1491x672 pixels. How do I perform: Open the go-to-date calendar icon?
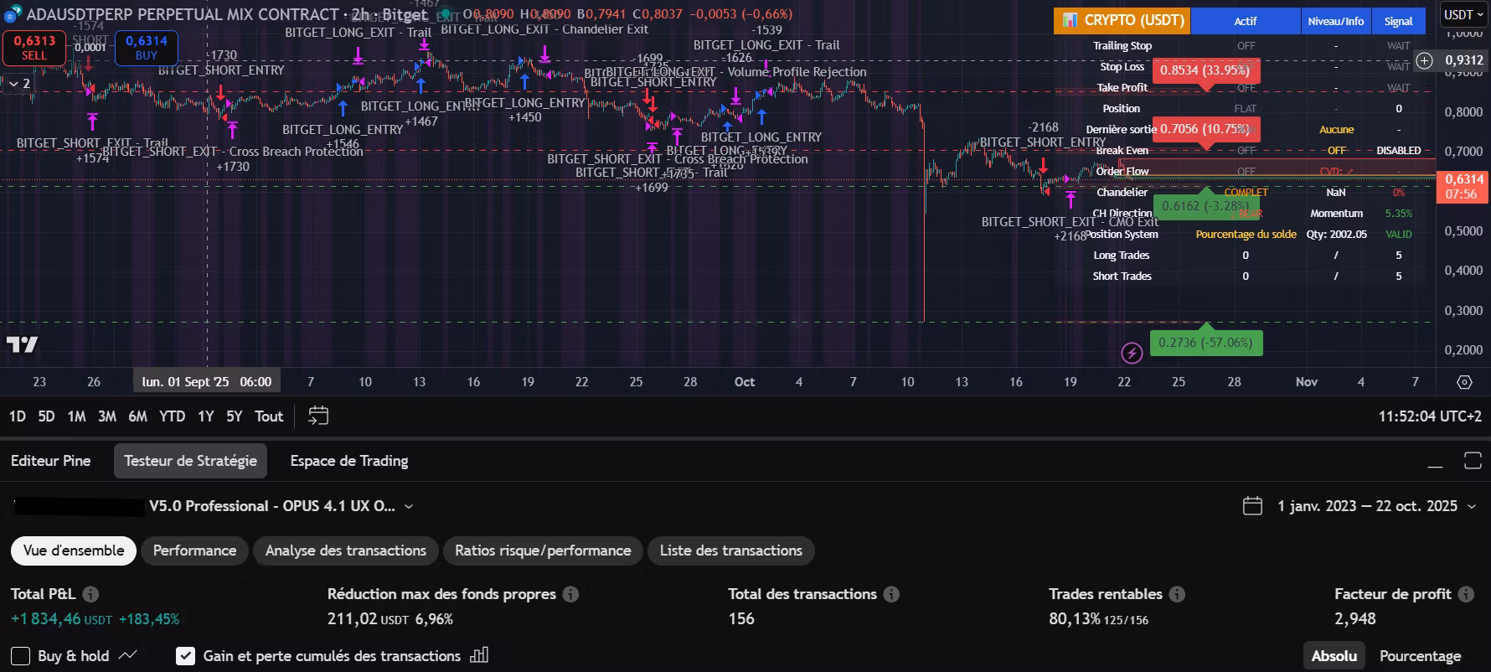[x=318, y=416]
